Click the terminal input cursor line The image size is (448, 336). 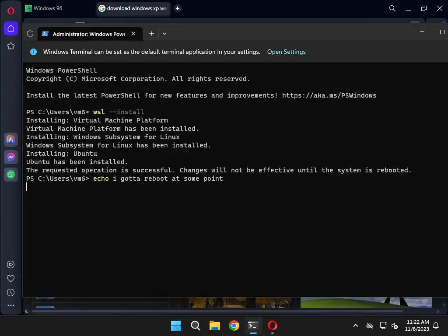27,187
